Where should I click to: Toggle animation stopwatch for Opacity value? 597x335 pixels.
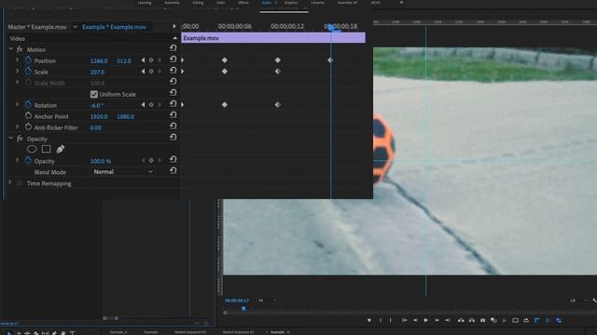pos(28,161)
